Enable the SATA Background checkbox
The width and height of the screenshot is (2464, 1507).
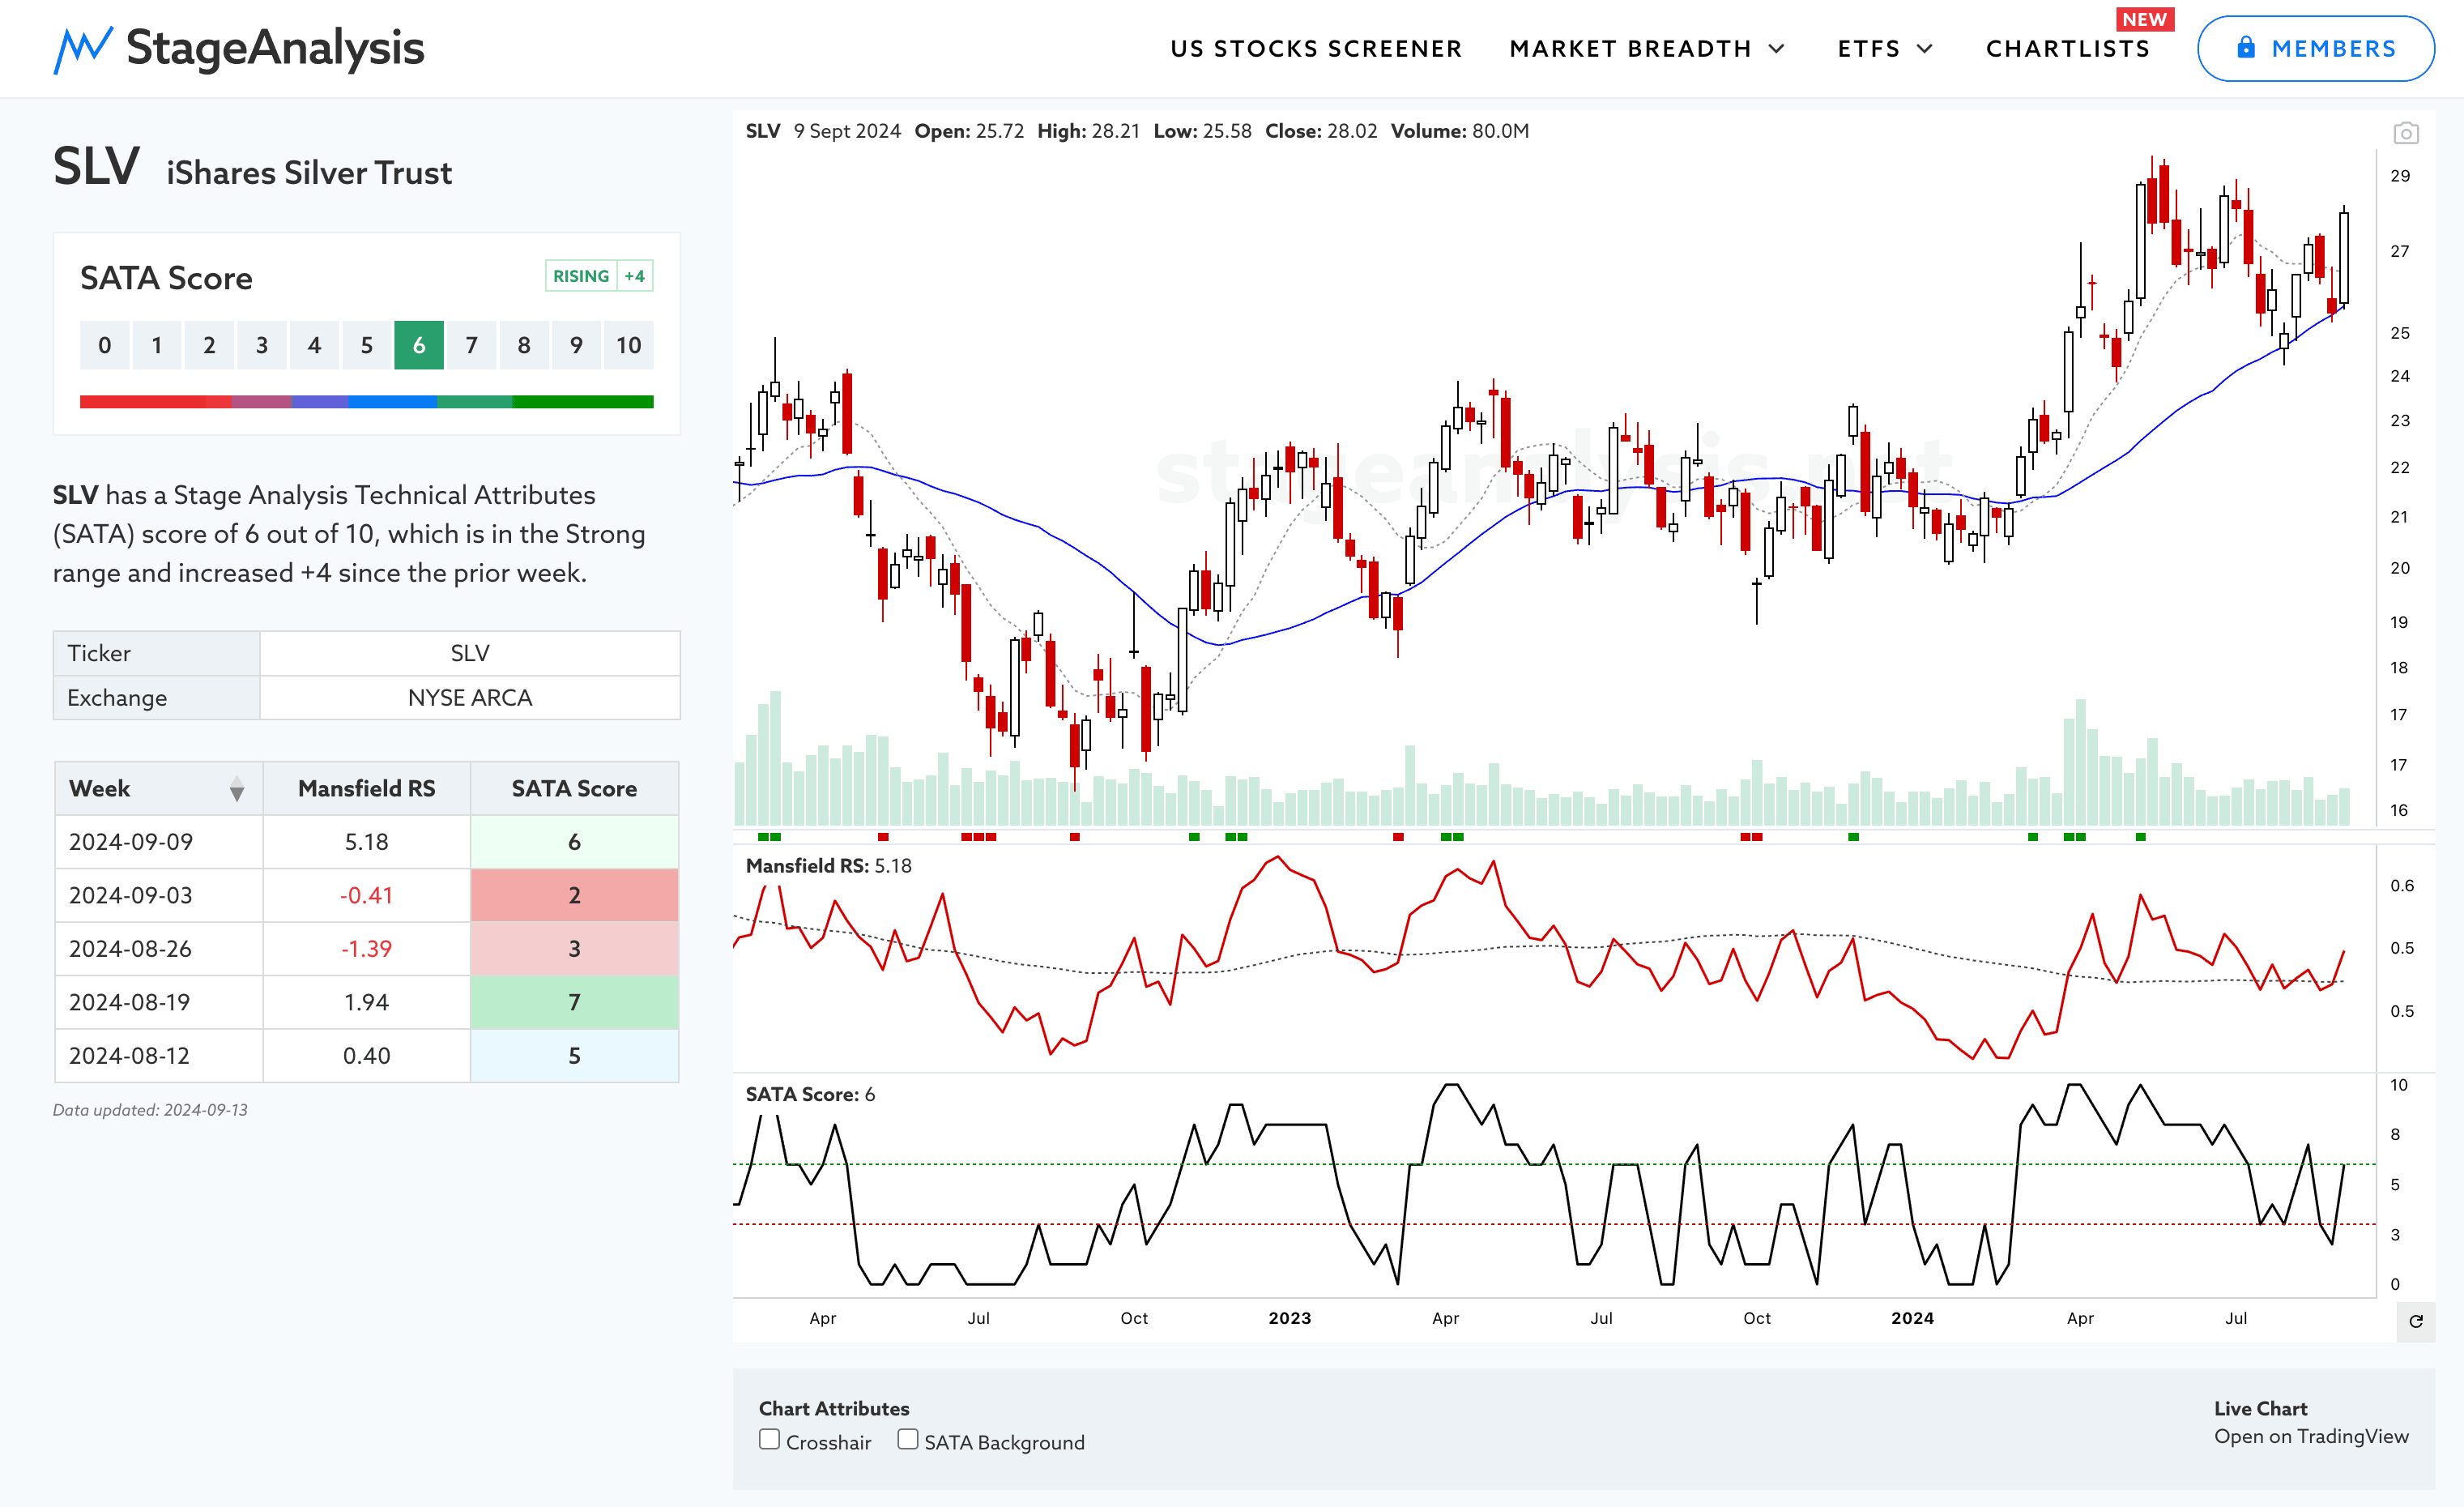tap(907, 1440)
